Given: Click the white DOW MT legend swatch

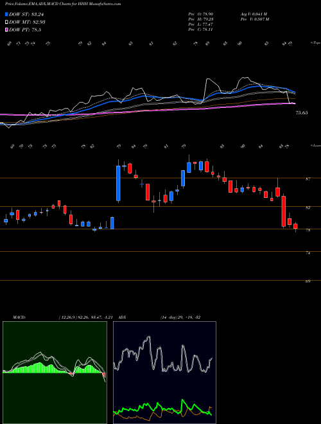Looking at the screenshot, I should coord(7,22).
